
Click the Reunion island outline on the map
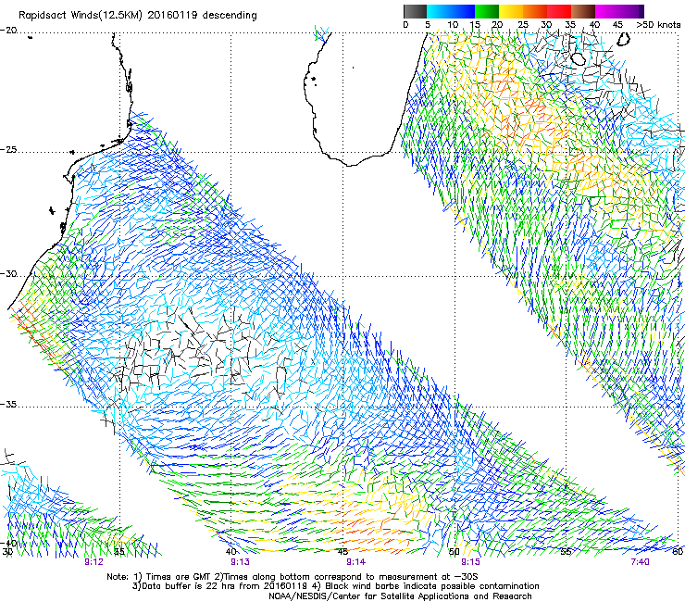click(x=579, y=58)
